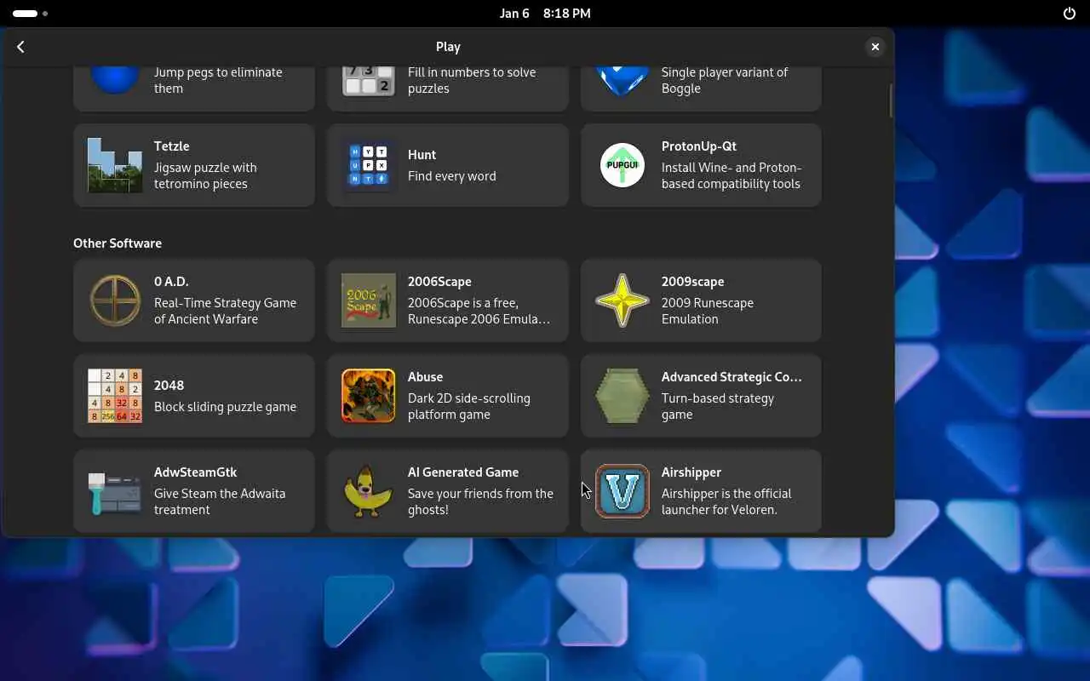The image size is (1090, 681).
Task: Select the text "Turn-based strategy game"
Action: 718,406
